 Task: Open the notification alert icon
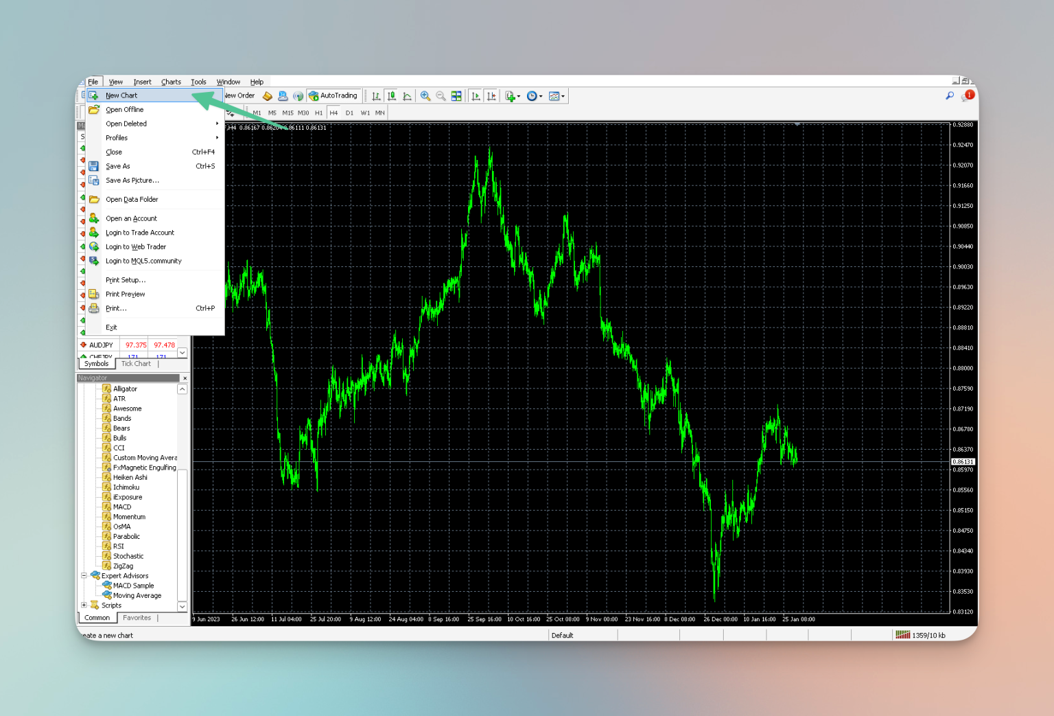click(968, 96)
